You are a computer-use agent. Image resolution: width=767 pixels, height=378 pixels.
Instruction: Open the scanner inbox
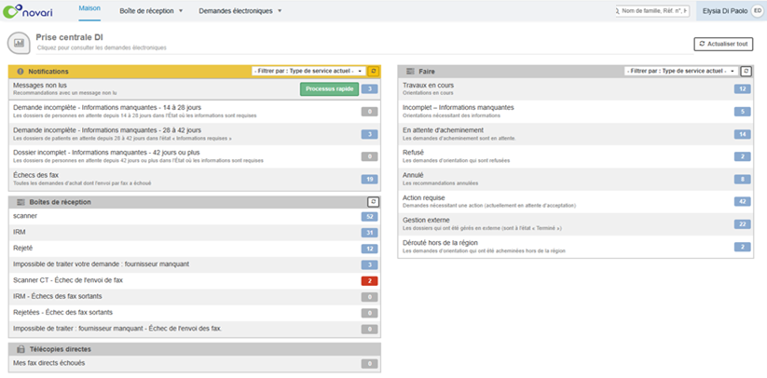point(194,217)
